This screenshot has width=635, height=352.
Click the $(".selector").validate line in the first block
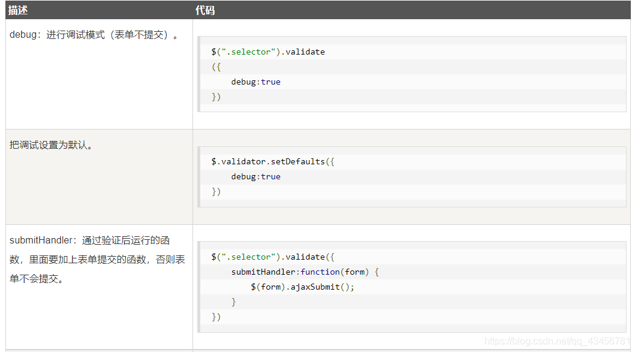[x=267, y=52]
